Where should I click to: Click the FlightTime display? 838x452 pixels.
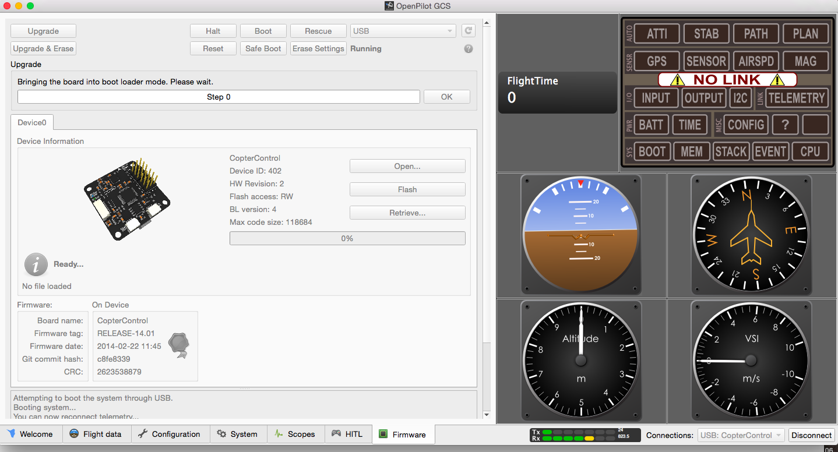point(558,92)
